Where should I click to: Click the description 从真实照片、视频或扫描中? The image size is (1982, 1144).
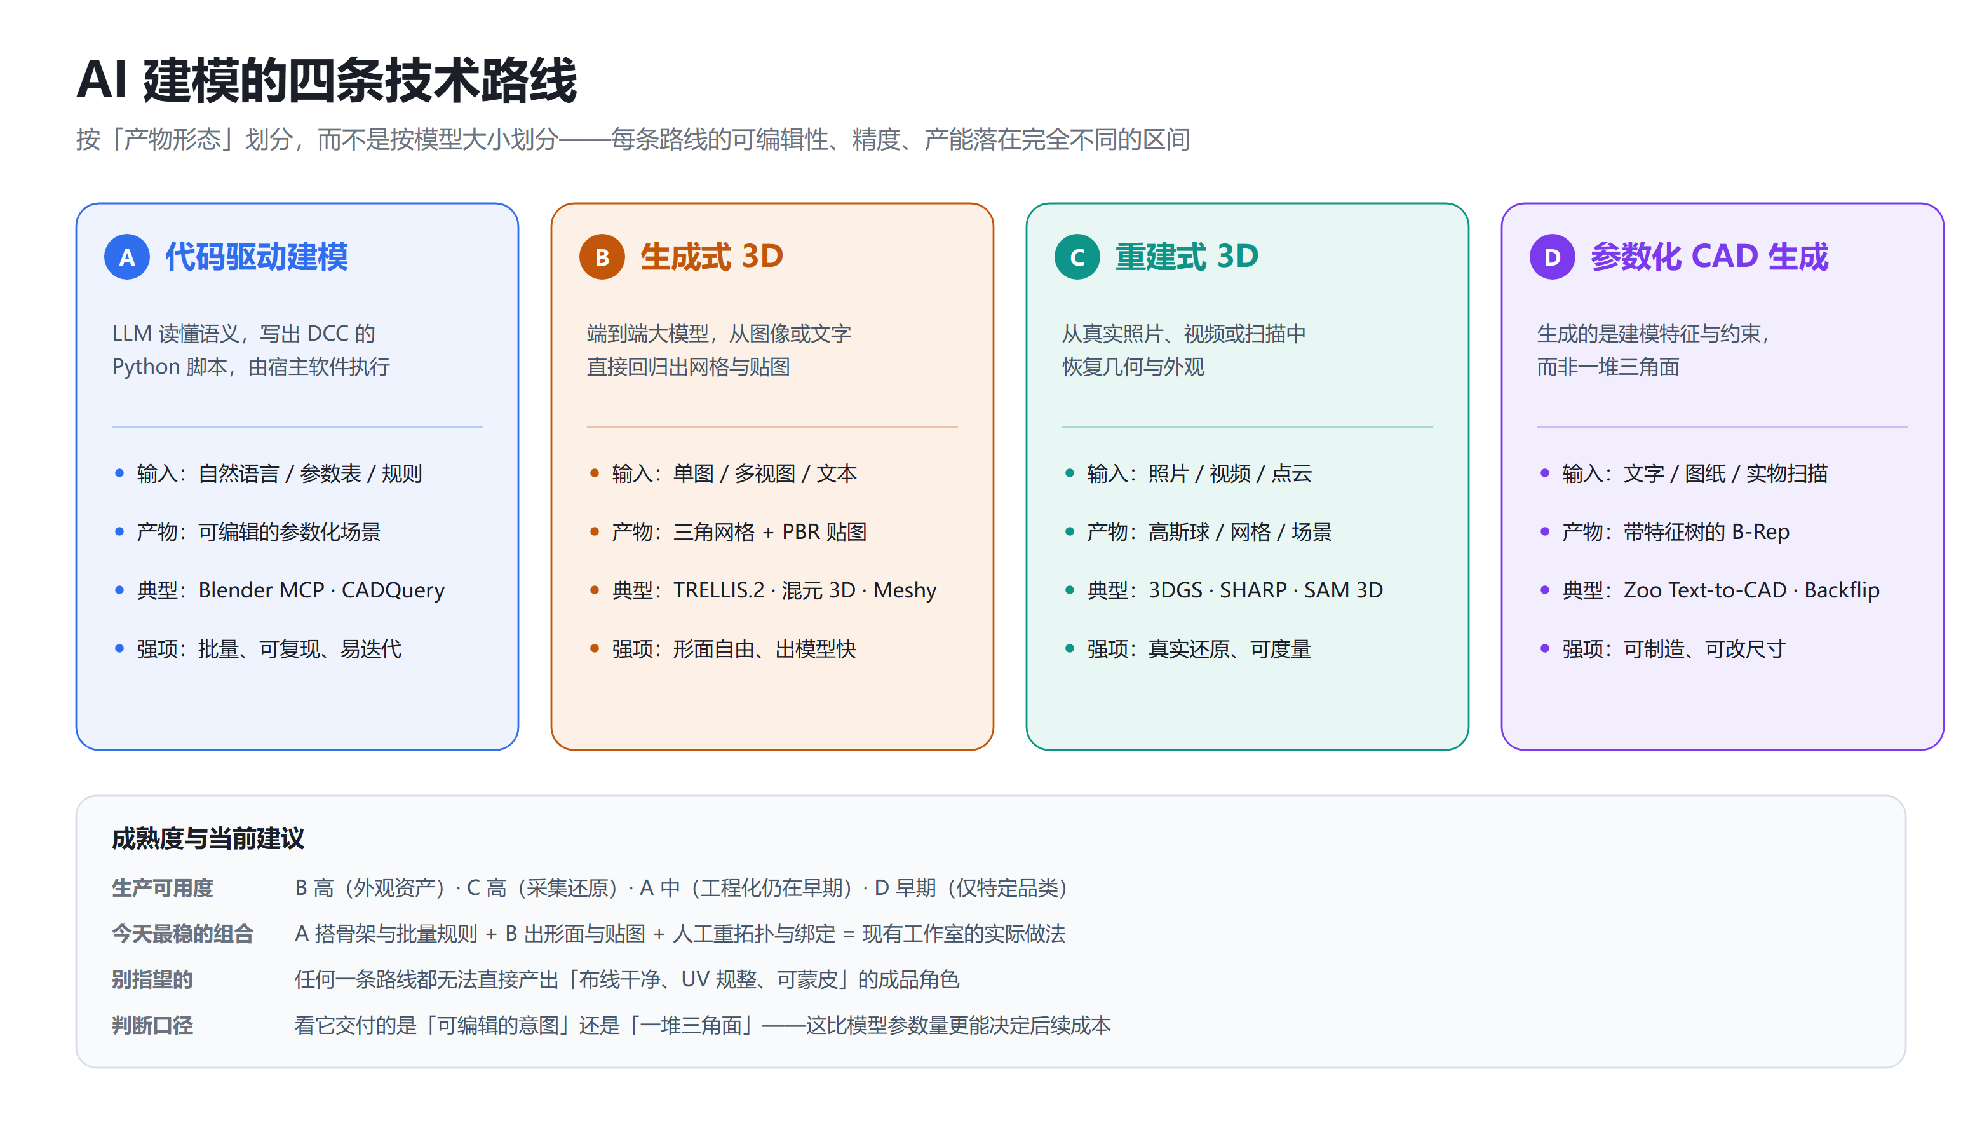click(1183, 334)
